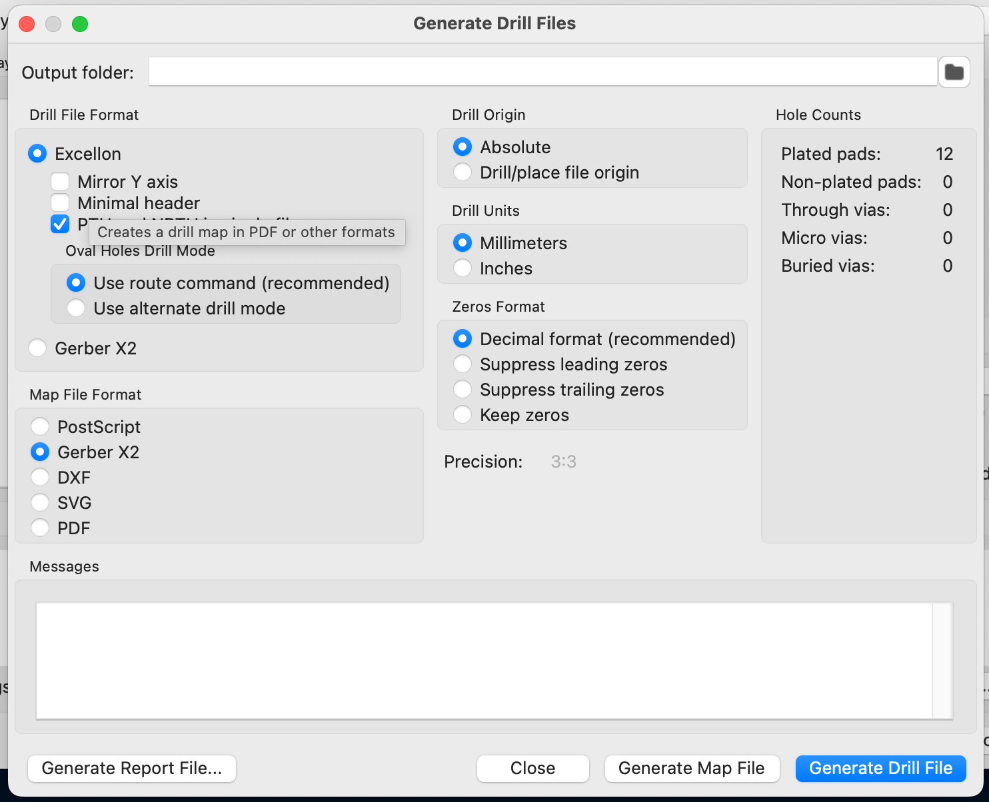This screenshot has height=802, width=989.
Task: Choose DXF as map file format
Action: (x=41, y=477)
